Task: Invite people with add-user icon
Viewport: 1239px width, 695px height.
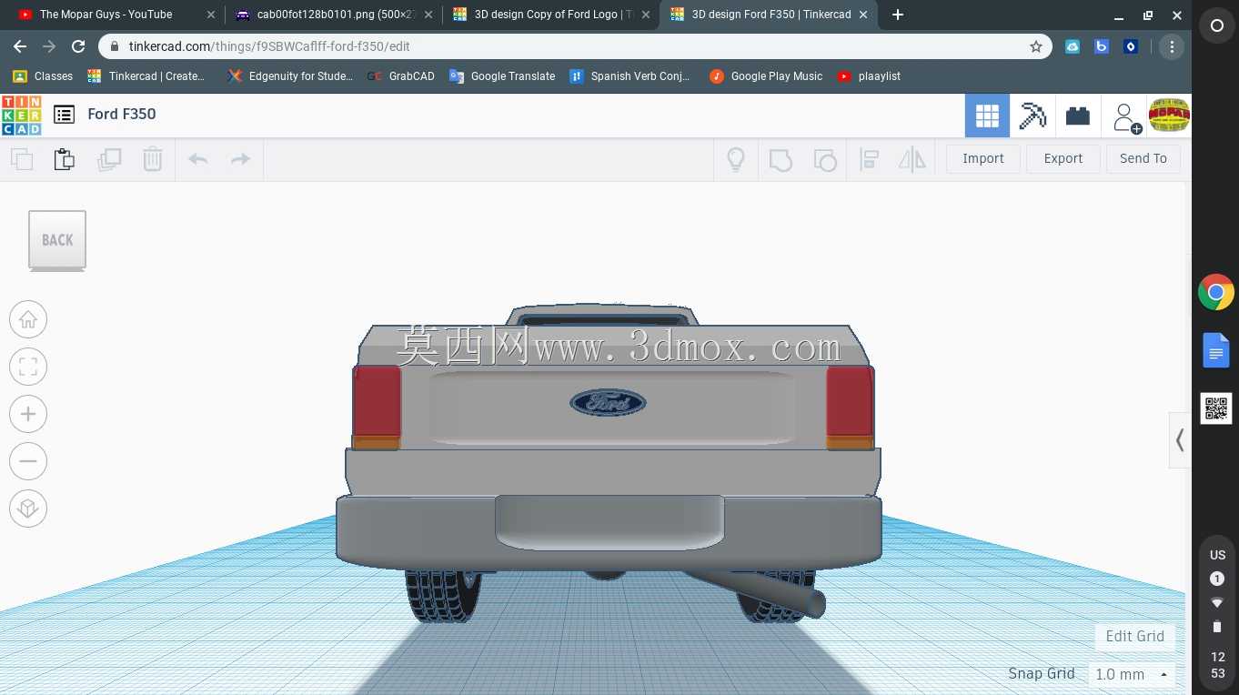Action: tap(1126, 116)
